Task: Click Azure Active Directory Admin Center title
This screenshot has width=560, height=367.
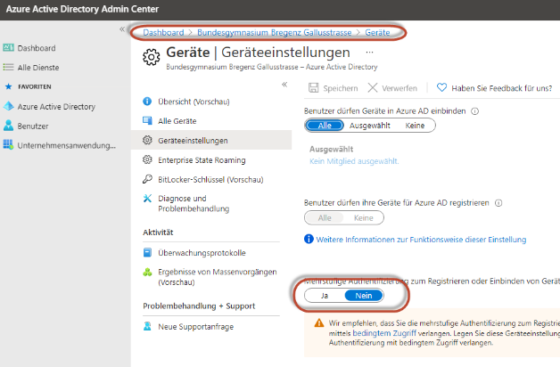Action: coord(82,9)
